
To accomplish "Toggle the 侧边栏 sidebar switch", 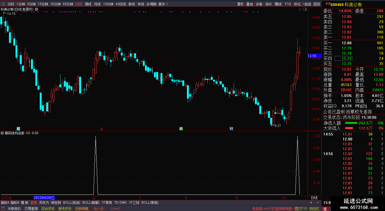I will pyautogui.click(x=315, y=209).
